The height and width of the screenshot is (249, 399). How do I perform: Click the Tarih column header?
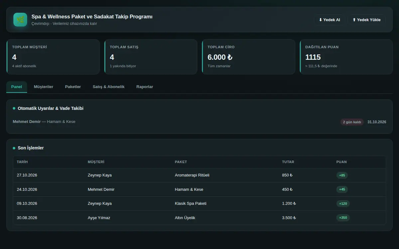(x=22, y=162)
